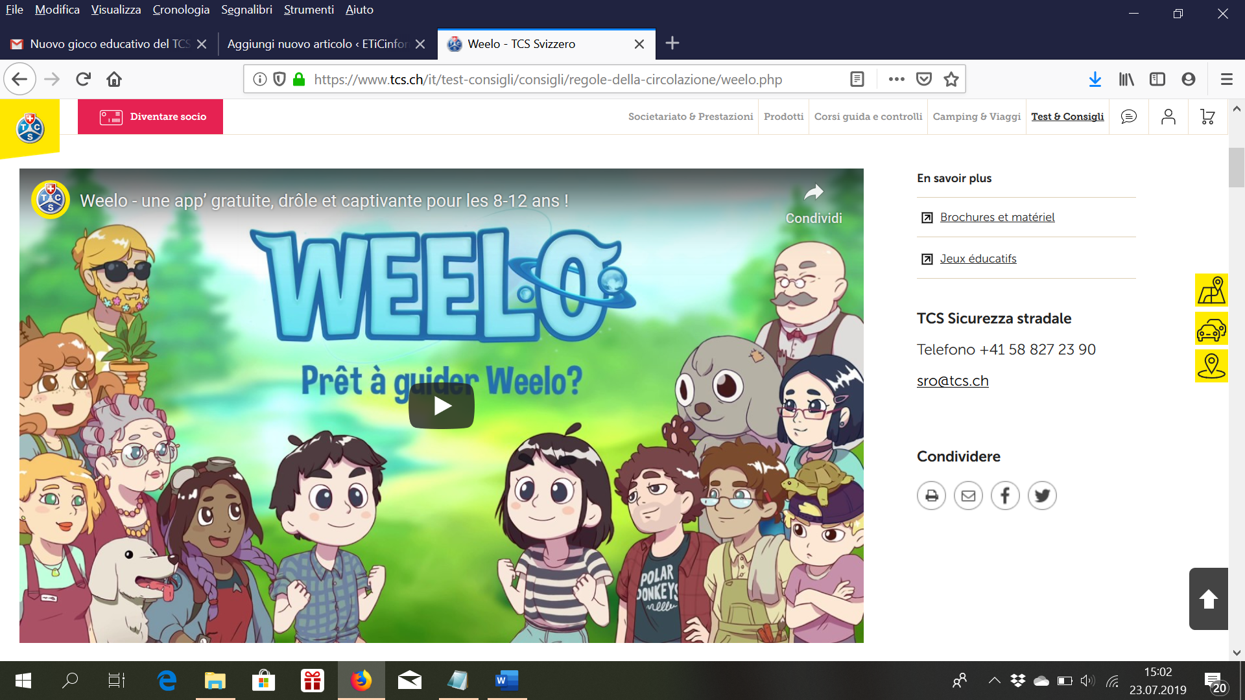This screenshot has height=700, width=1245.
Task: Click the page vertical scrollbar thumb
Action: click(x=1237, y=167)
